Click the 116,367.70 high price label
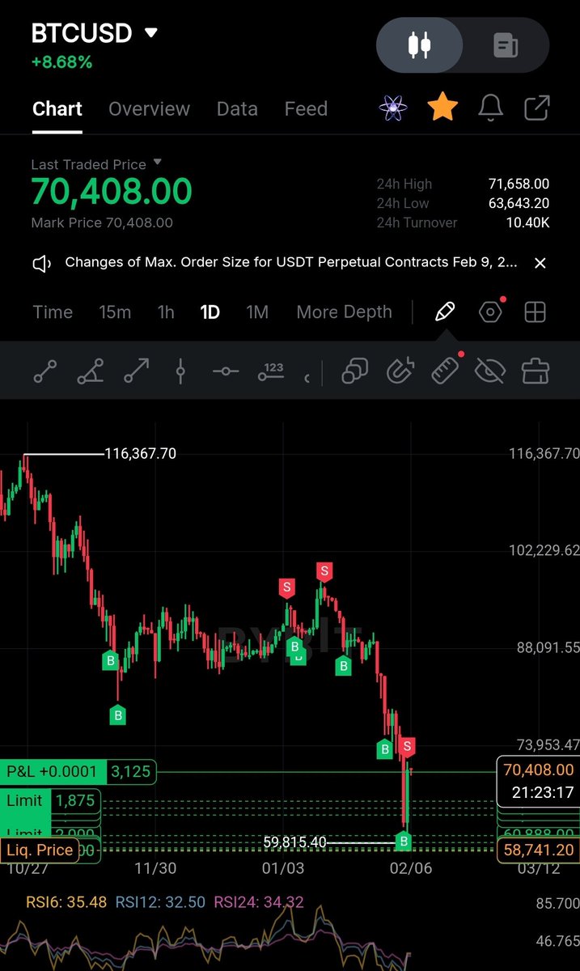Screen dimensions: 580x971 (x=140, y=454)
